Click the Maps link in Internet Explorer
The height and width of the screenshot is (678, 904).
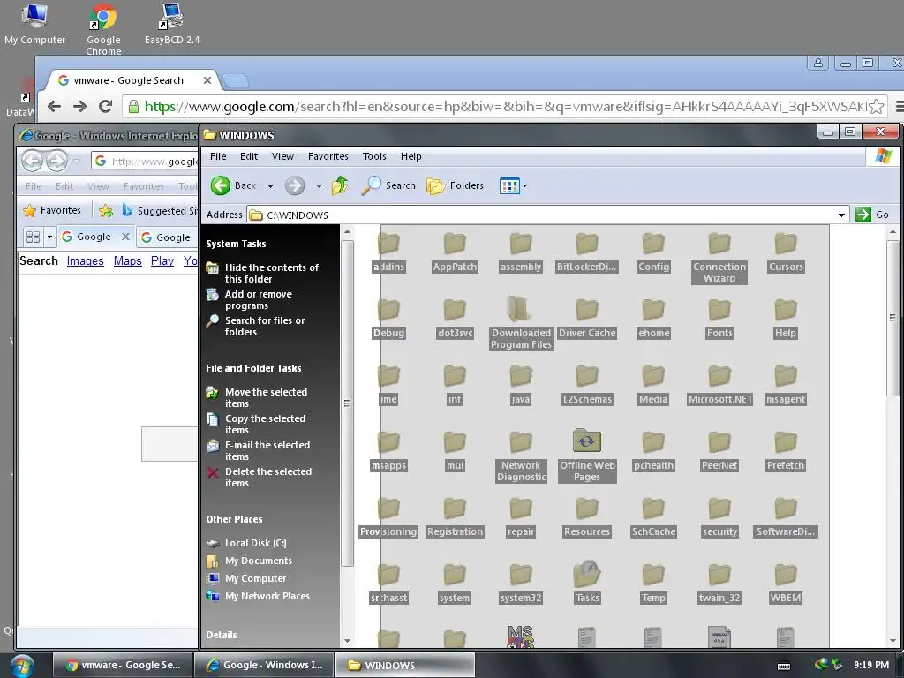127,261
